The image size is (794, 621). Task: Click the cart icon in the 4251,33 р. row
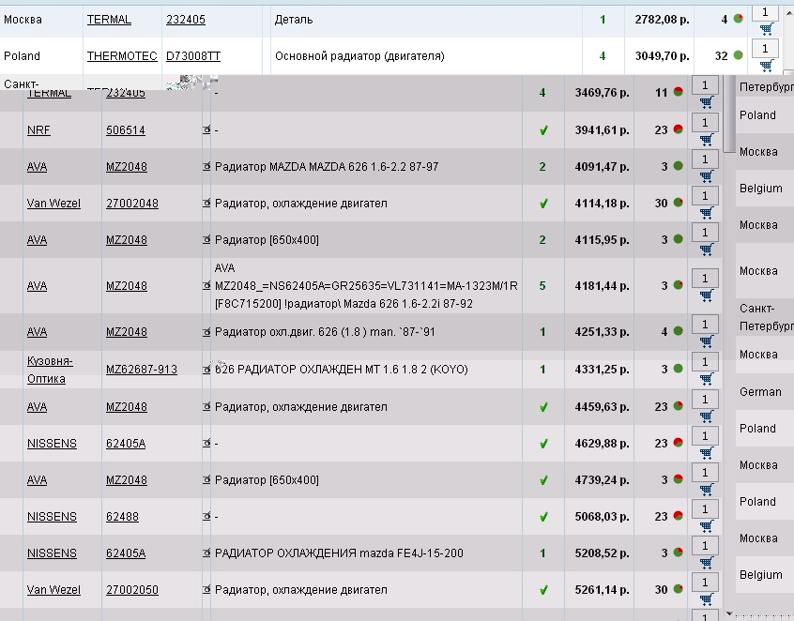pos(707,341)
